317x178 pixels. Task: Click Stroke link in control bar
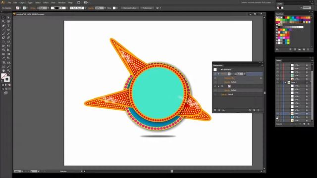[33, 8]
